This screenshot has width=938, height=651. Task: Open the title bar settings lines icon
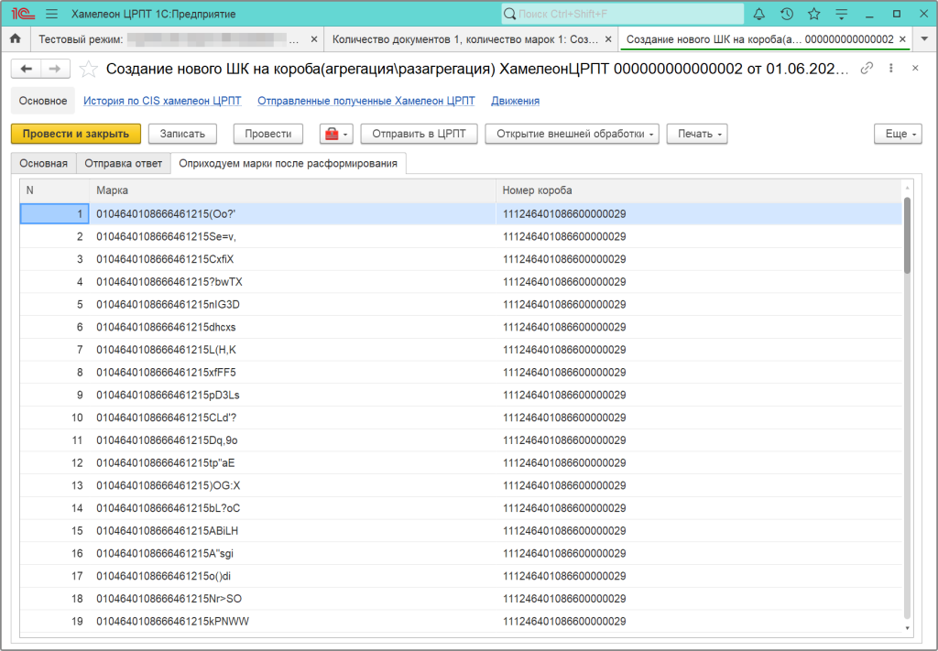(x=841, y=14)
